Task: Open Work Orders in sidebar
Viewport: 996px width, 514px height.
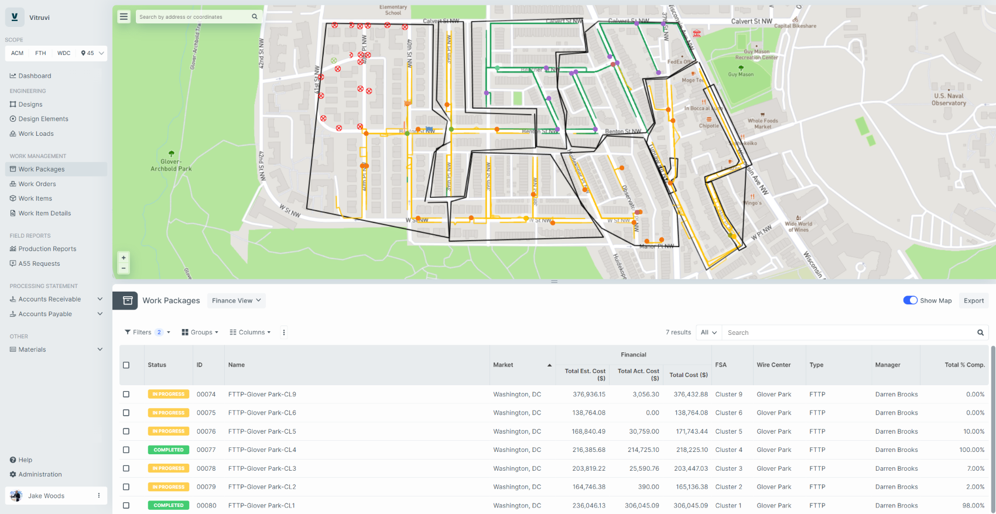Action: [37, 184]
